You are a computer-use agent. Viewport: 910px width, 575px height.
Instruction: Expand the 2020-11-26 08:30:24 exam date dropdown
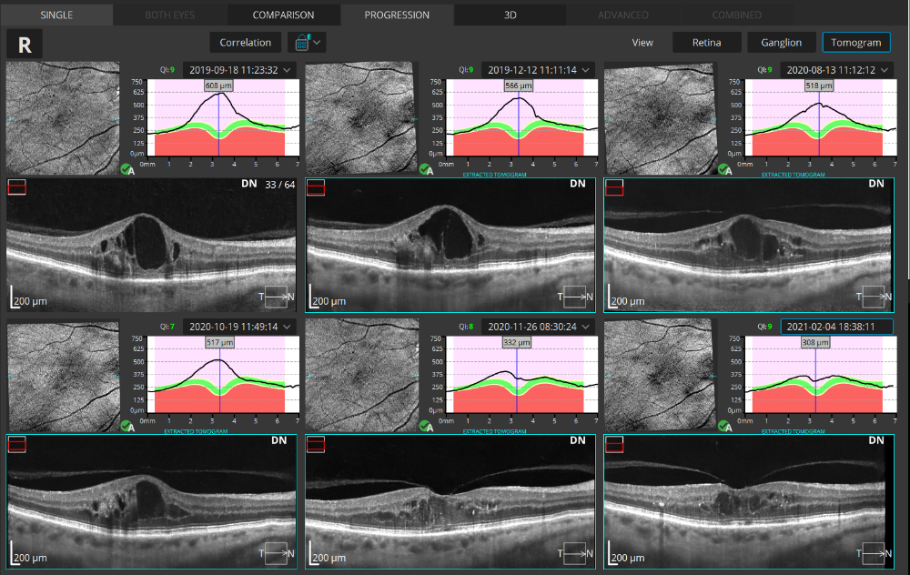[539, 327]
